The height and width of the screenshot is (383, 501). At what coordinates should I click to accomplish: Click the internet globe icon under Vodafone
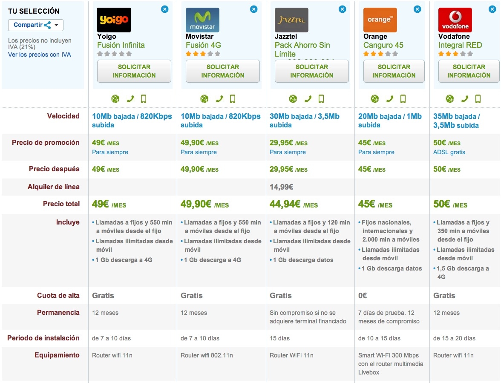[x=449, y=99]
